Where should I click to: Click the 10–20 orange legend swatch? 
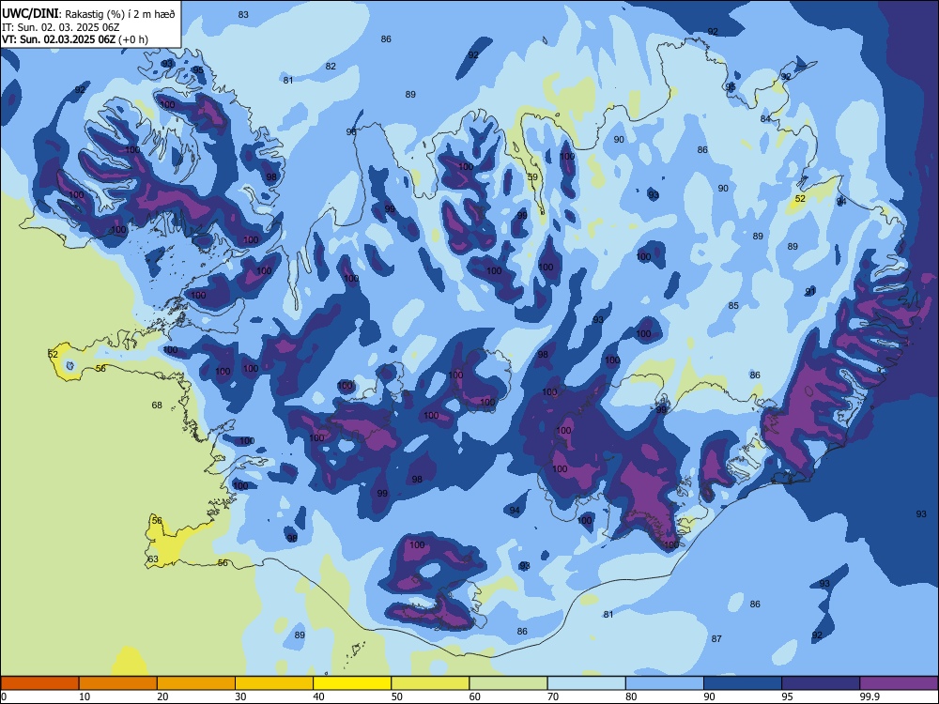118,683
